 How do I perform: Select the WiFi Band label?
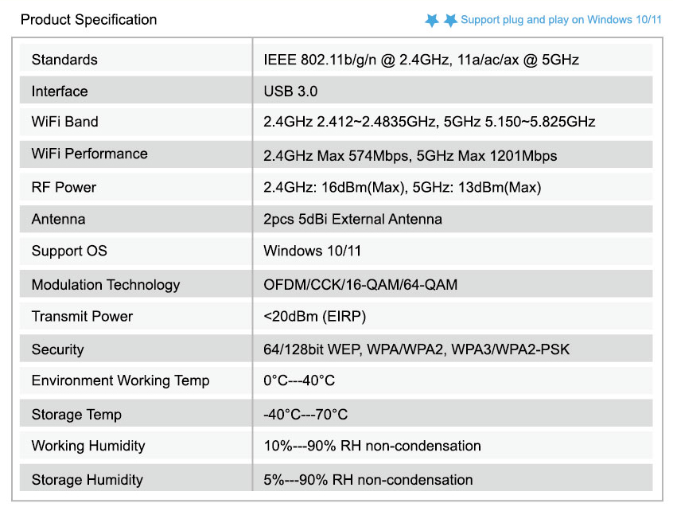click(65, 122)
